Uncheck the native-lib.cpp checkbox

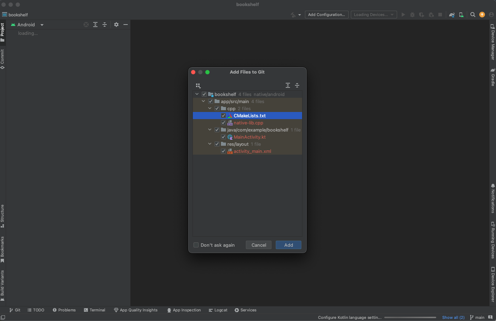tap(223, 123)
